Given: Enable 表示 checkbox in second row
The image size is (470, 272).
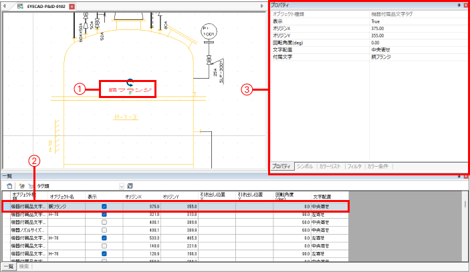Looking at the screenshot, I should coord(104,215).
